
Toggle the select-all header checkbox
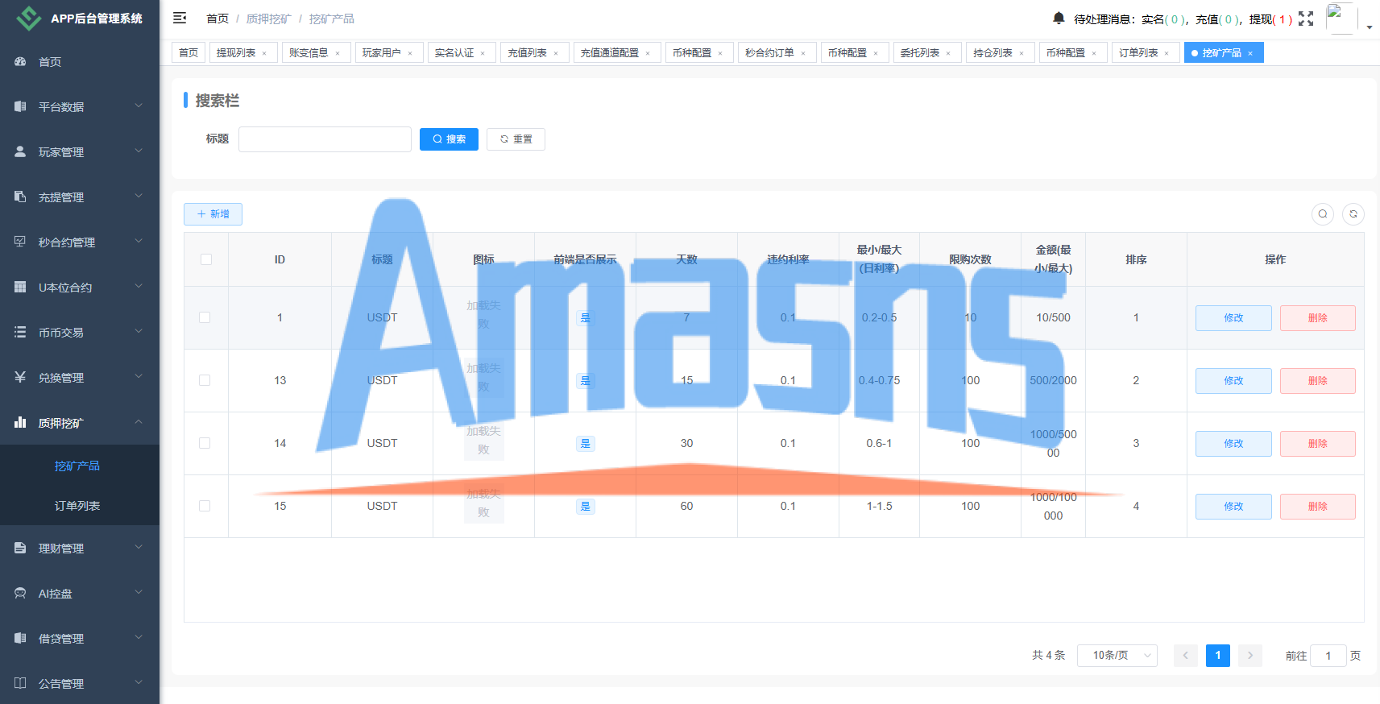point(206,259)
